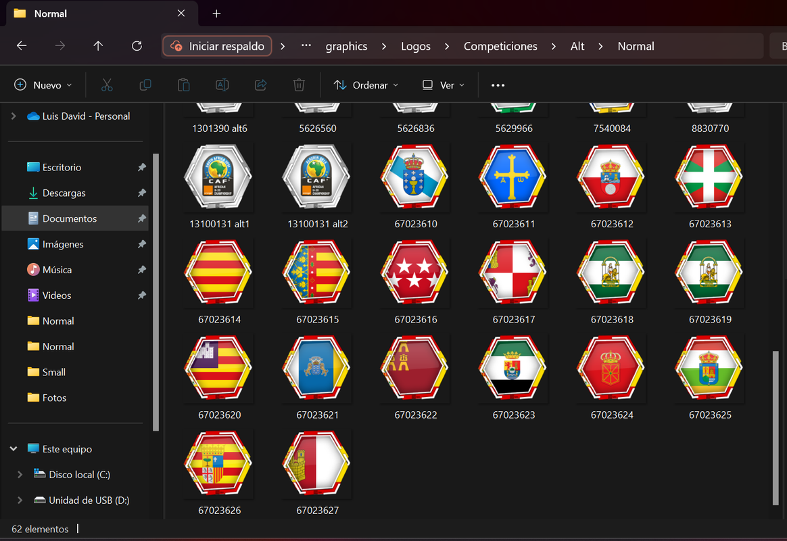Unpin Escritorio using its pin icon
Image resolution: width=787 pixels, height=541 pixels.
pyautogui.click(x=142, y=167)
